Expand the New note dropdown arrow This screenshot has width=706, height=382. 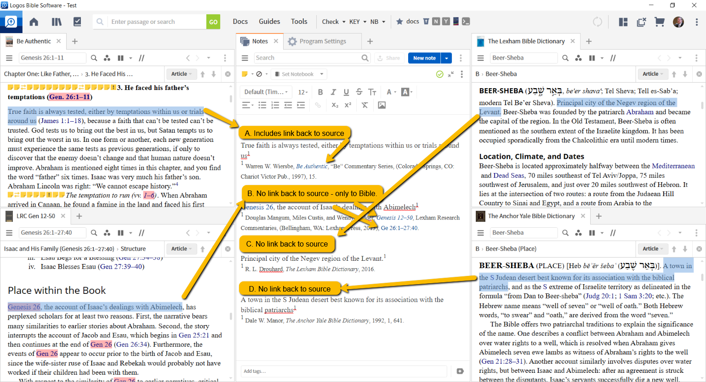(446, 58)
